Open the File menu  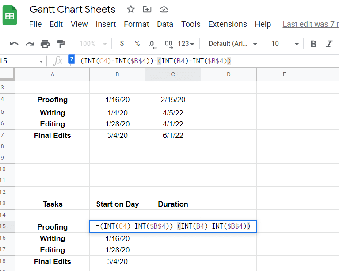(35, 24)
